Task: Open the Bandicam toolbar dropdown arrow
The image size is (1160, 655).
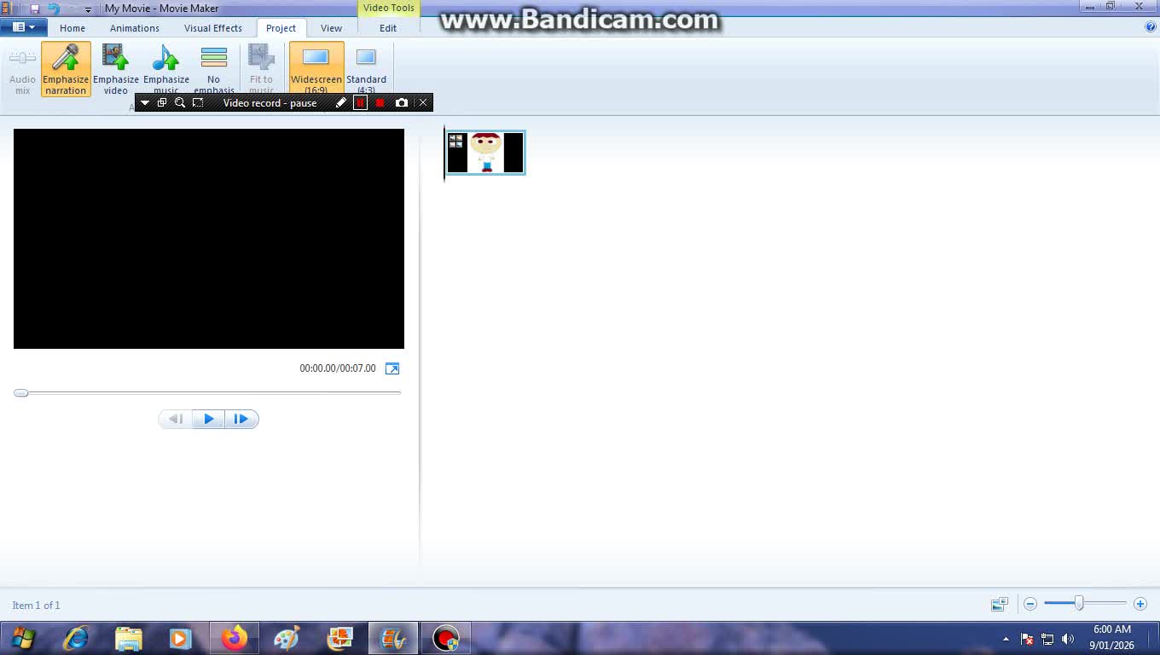Action: click(x=145, y=102)
